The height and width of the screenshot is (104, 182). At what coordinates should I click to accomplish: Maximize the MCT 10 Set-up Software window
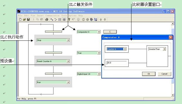pos(168,11)
